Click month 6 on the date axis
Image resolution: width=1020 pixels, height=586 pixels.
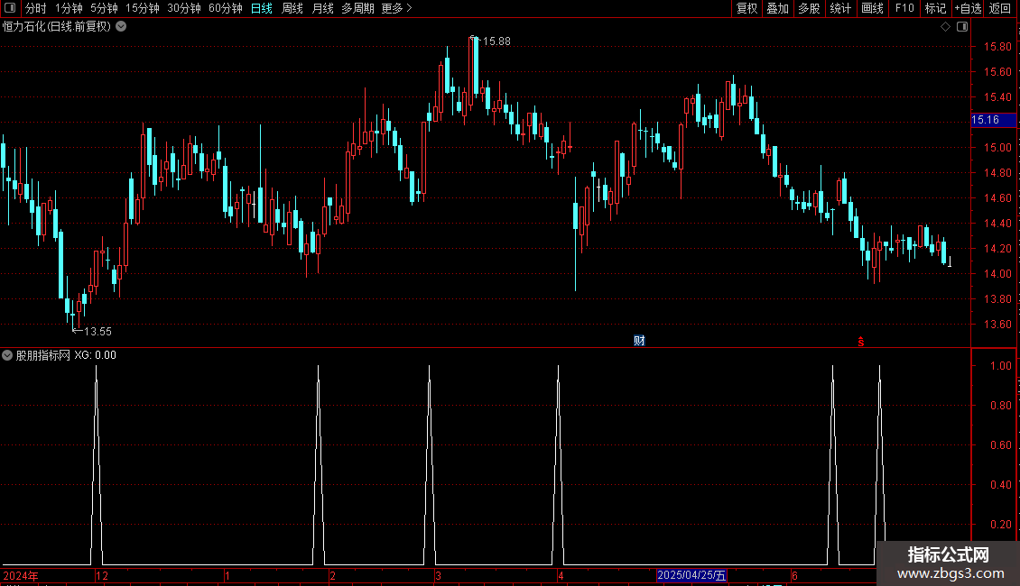click(794, 575)
